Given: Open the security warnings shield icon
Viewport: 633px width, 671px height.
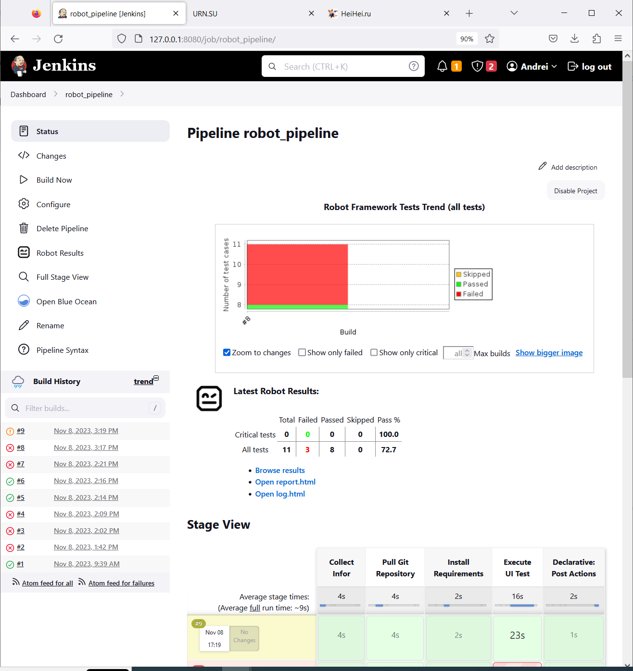Looking at the screenshot, I should (477, 66).
